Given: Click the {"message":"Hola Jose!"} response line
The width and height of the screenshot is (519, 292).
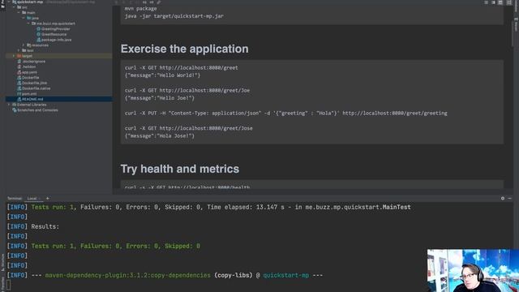Looking at the screenshot, I should click(160, 135).
